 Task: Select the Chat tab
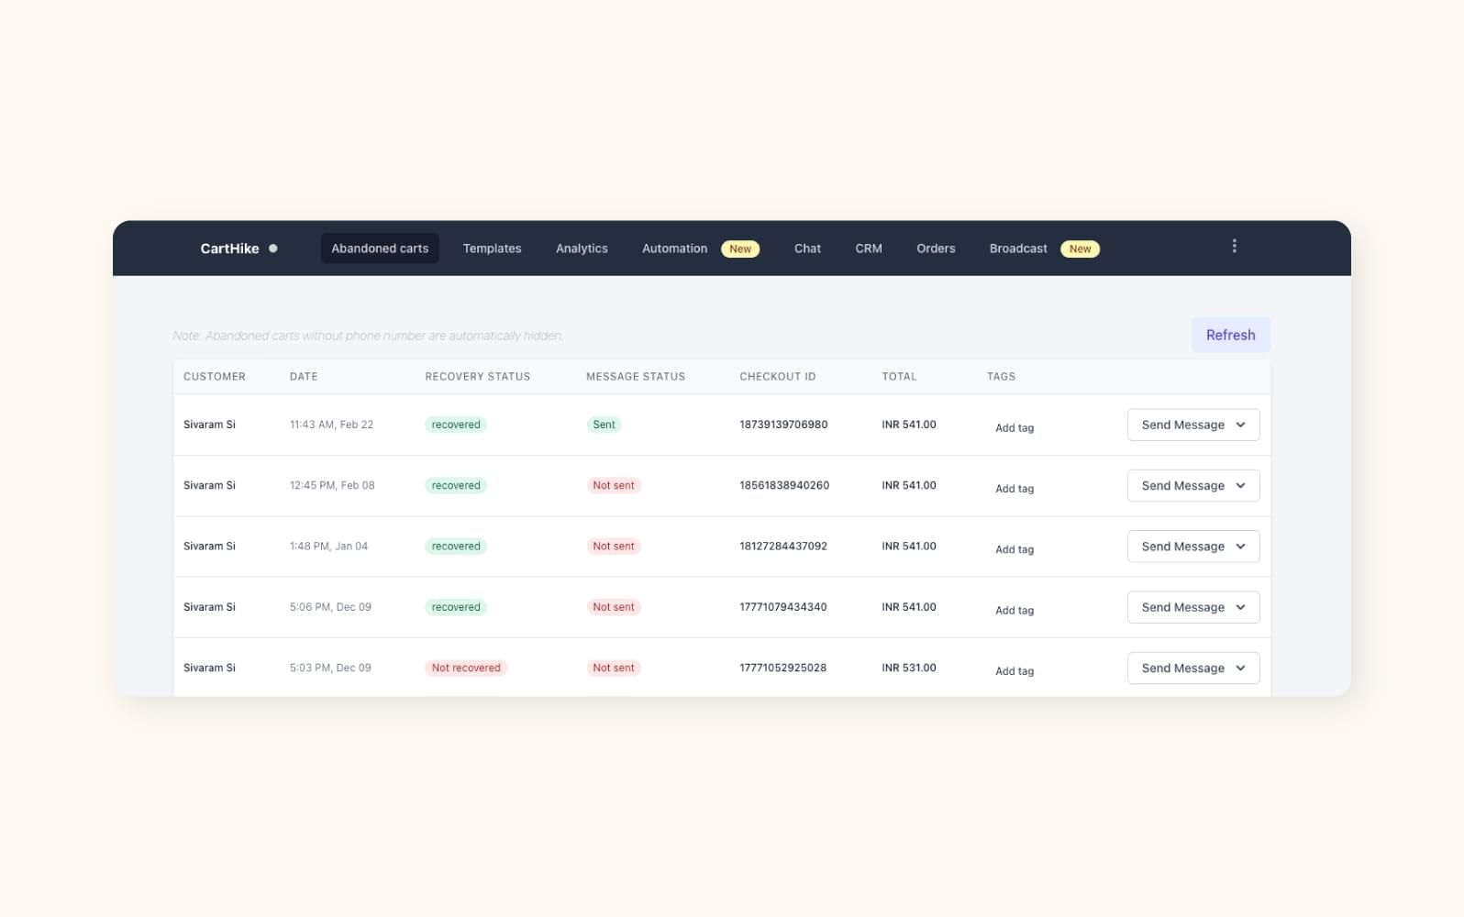(x=807, y=249)
